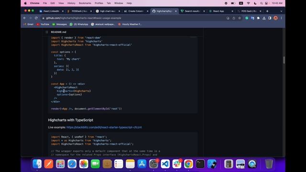This screenshot has height=172, width=306.
Task: Switch to the Create Column tab
Action: tap(136, 11)
